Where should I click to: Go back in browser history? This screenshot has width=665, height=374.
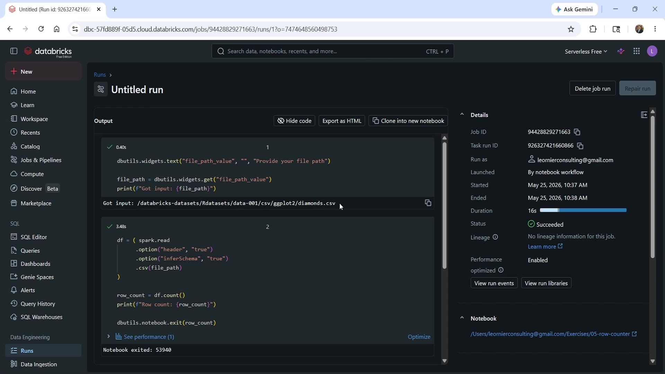[10, 29]
